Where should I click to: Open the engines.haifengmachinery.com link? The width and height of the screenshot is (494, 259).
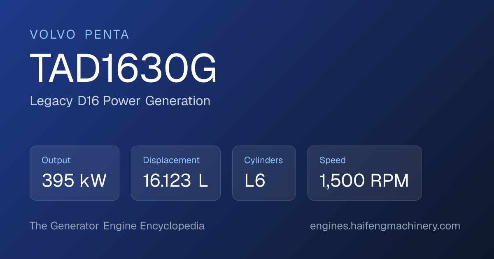tap(385, 226)
